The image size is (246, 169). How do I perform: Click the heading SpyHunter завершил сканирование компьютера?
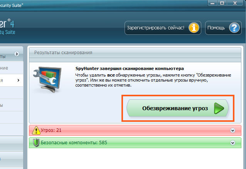(x=130, y=68)
